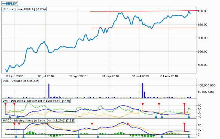Viewport: 220px width, 139px height.
Task: Click the tallest volume bar near October 2010
Action: point(143,90)
